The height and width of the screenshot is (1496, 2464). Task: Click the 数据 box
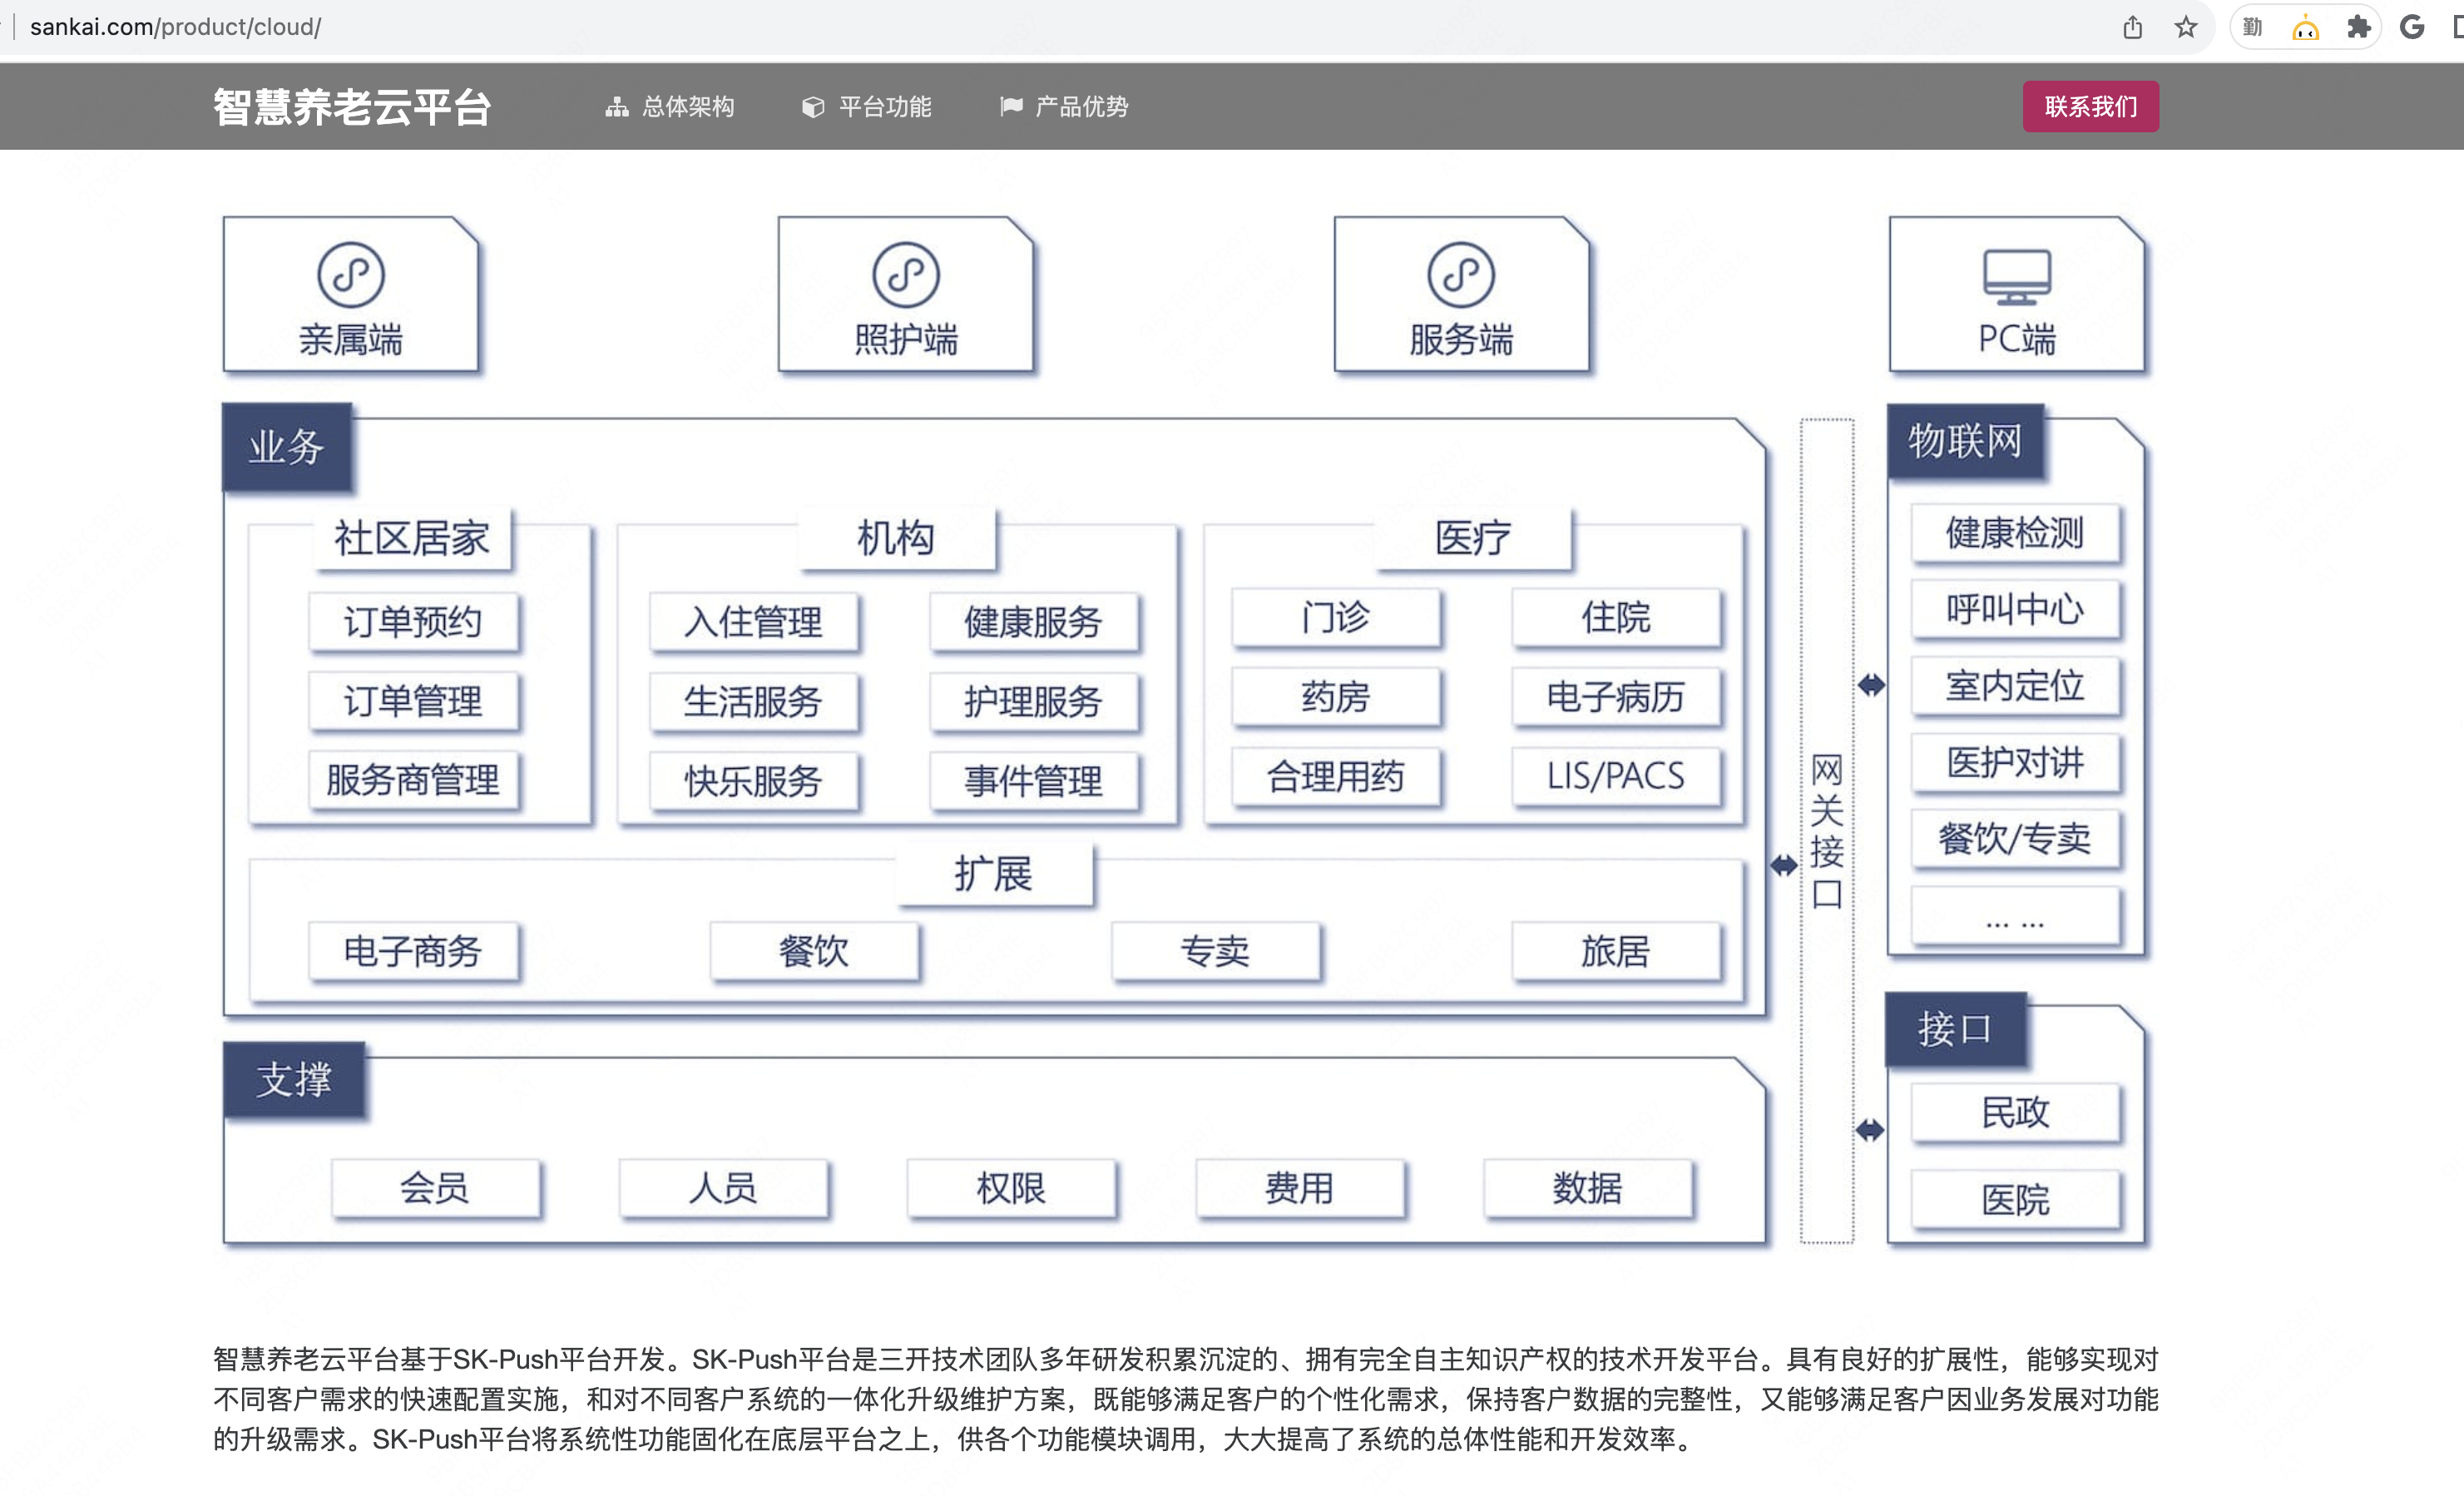(1588, 1188)
